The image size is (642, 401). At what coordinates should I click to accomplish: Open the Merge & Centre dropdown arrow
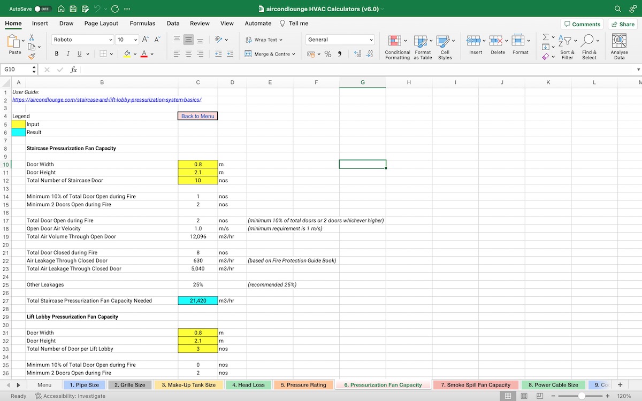(294, 54)
